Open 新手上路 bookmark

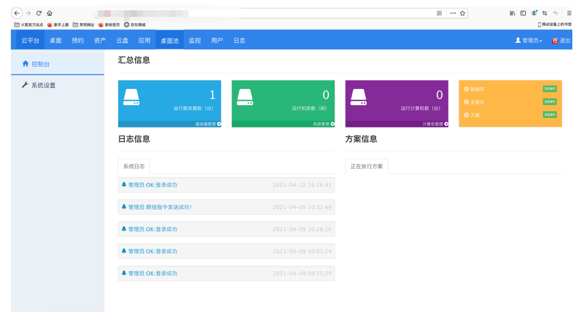click(x=58, y=25)
